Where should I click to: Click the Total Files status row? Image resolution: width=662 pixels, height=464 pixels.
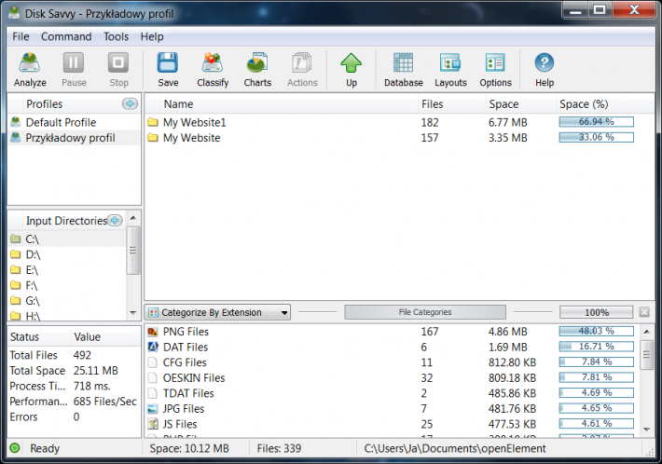[x=75, y=355]
